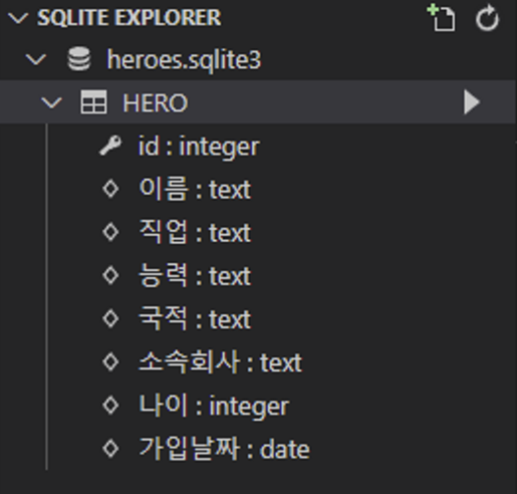Collapse the heroes.sqlite3 database chevron
The width and height of the screenshot is (517, 494).
tap(35, 60)
